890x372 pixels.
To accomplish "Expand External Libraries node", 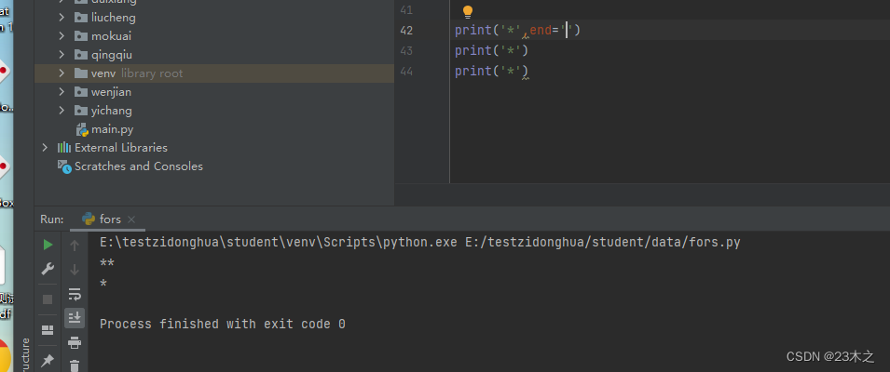I will [45, 148].
